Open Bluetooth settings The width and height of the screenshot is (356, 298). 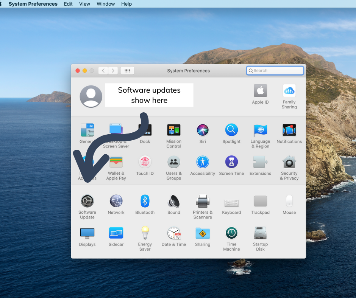(x=145, y=201)
